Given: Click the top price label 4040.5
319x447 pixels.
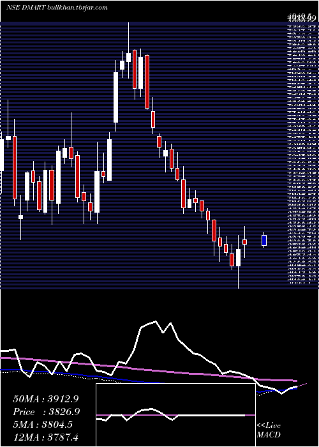Looking at the screenshot, I should point(301,18).
